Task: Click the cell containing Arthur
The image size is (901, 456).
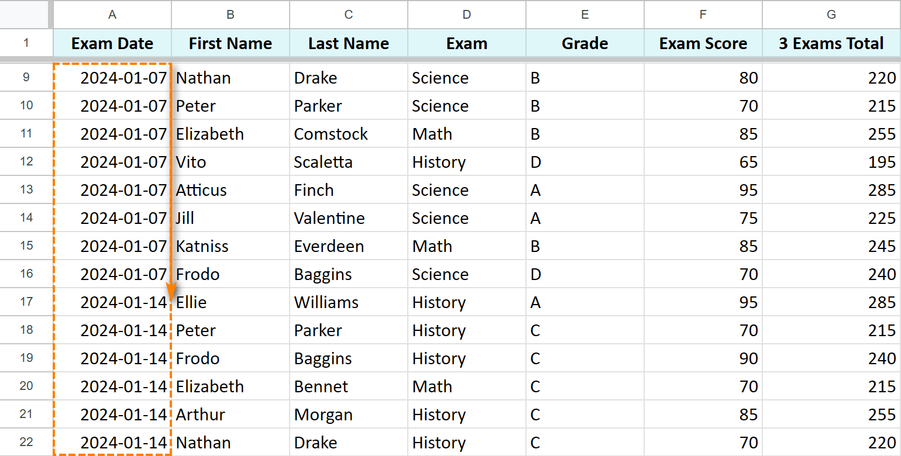Action: 230,414
